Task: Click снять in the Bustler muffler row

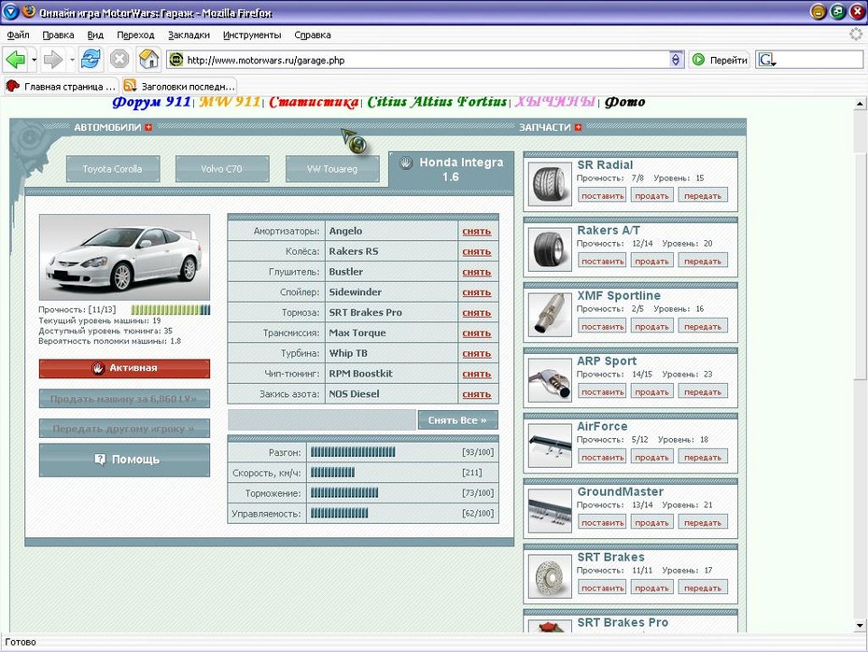Action: (477, 273)
